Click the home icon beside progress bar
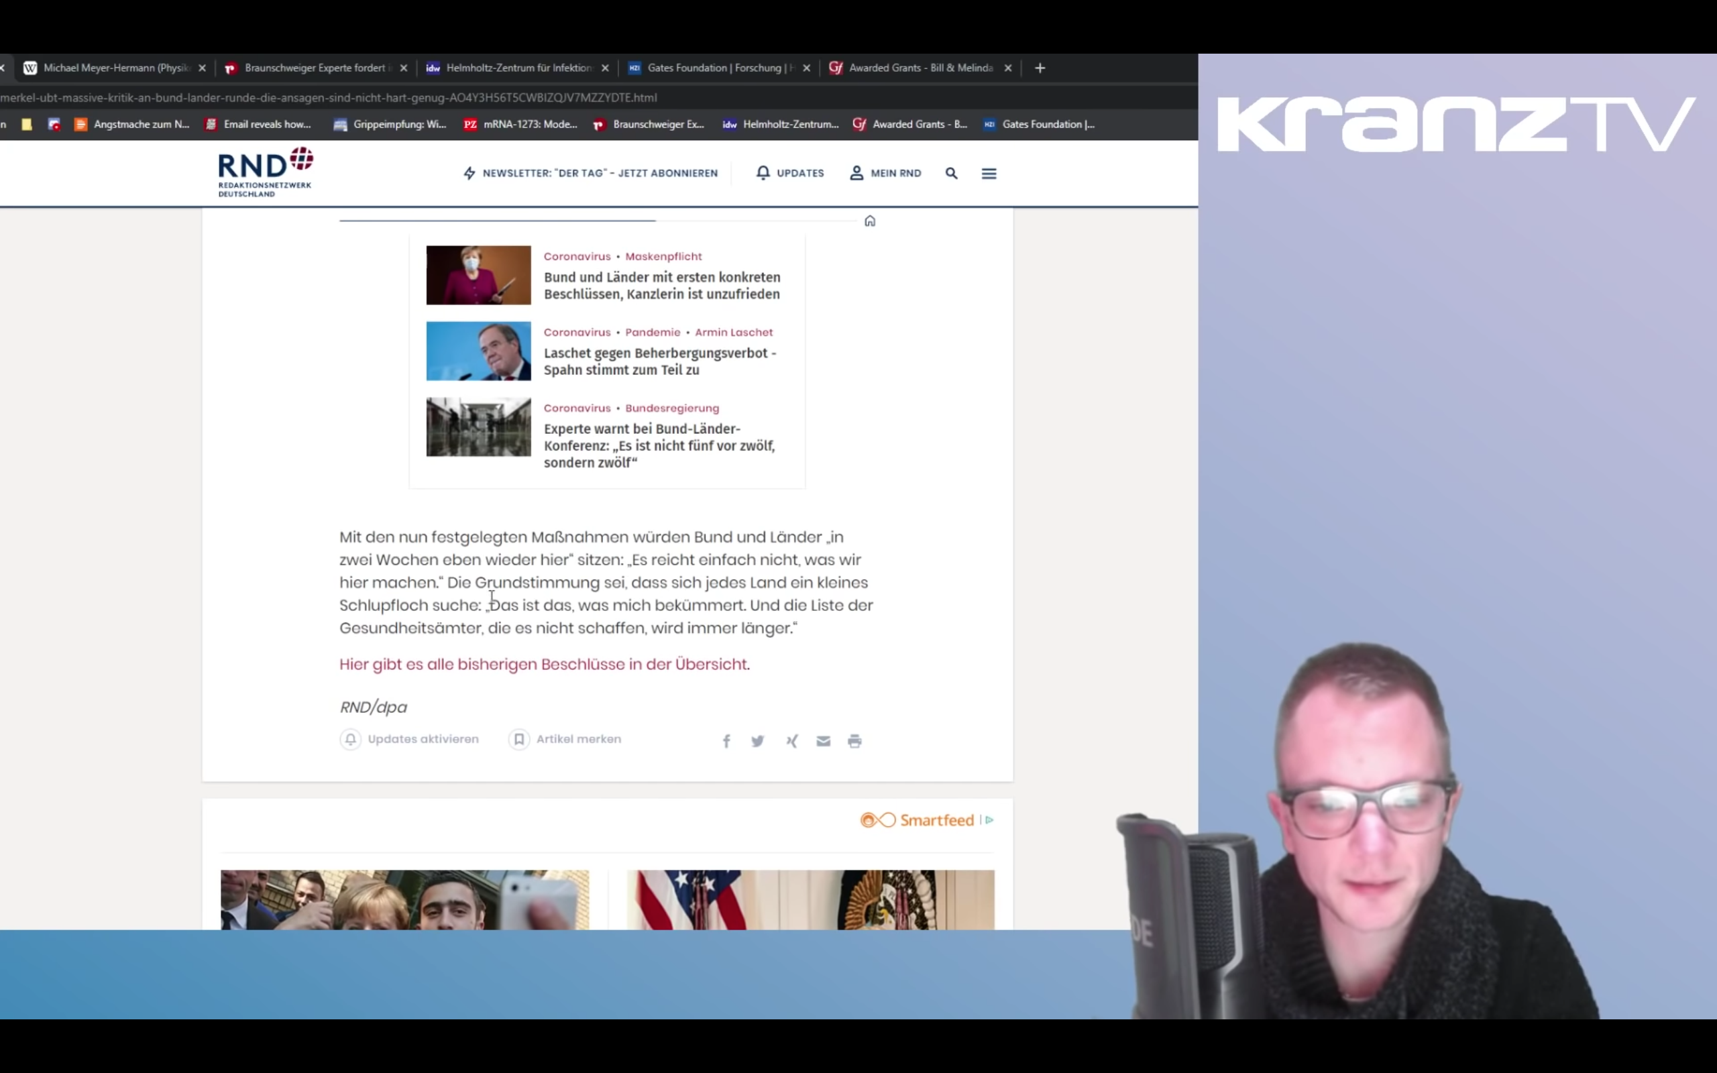Screen dimensions: 1717x1073 pos(870,221)
